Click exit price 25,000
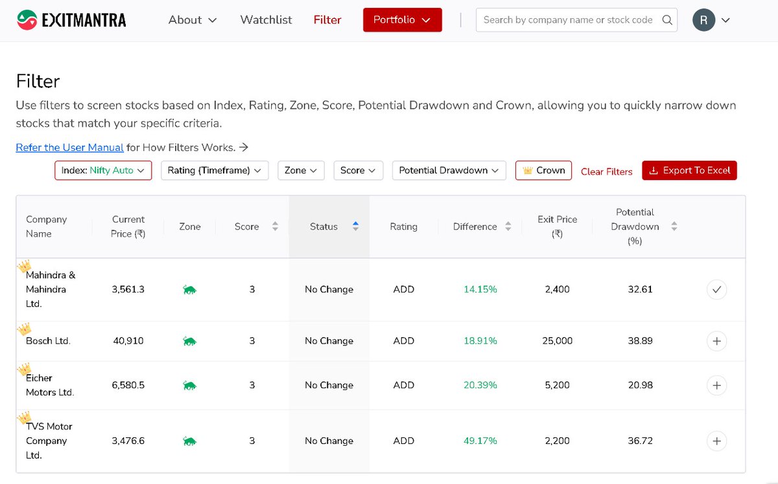Screen dimensions: 778x484 pyautogui.click(x=558, y=341)
